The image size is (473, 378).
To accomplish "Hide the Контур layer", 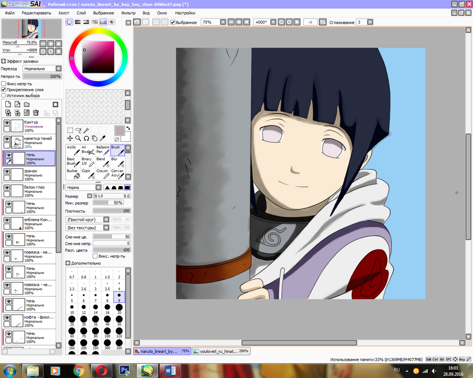I will click(6, 123).
